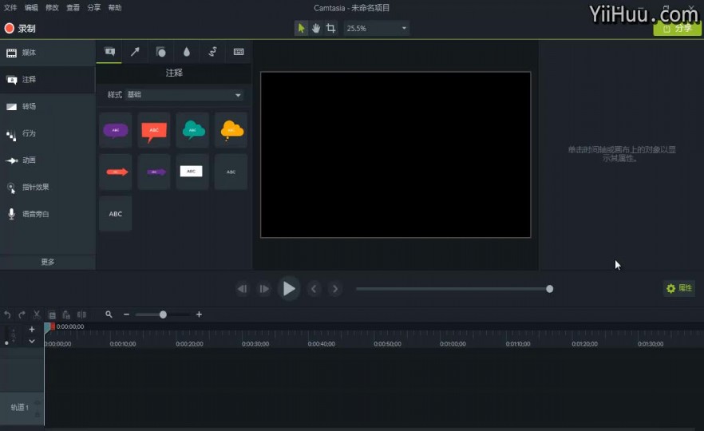
Task: Step forward one frame
Action: 264,289
